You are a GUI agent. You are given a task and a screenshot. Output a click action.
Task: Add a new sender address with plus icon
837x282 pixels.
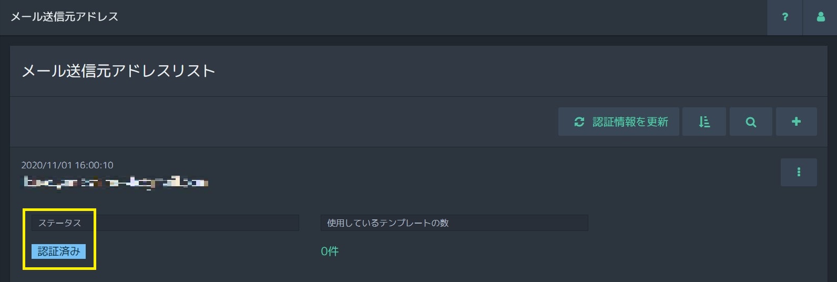pyautogui.click(x=796, y=122)
